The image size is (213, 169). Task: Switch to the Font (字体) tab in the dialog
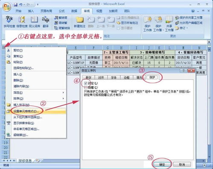coord(114,78)
